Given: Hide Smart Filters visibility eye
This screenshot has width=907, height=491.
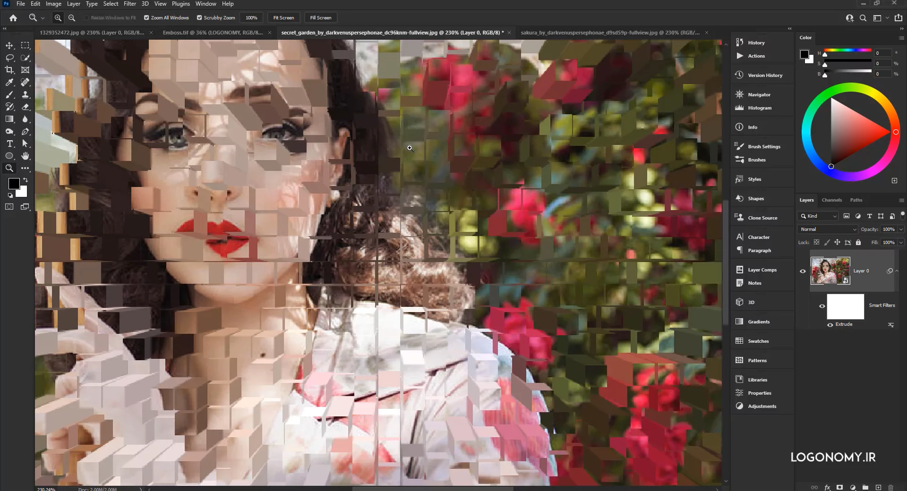Looking at the screenshot, I should click(x=822, y=306).
